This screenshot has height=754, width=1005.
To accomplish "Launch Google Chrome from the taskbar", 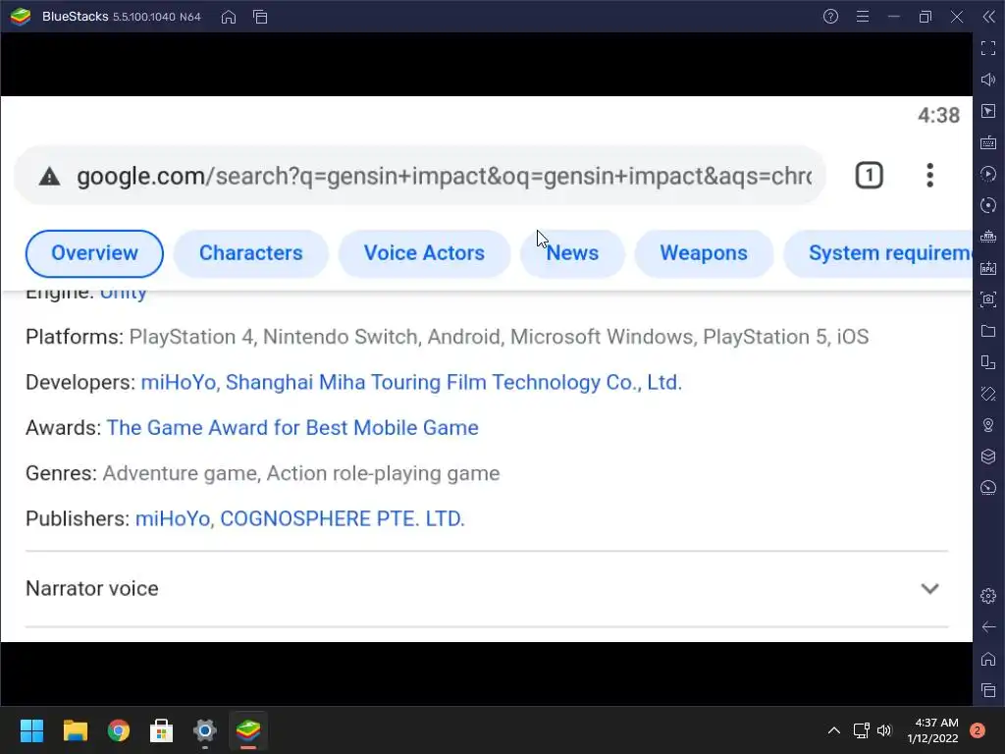I will click(x=119, y=730).
